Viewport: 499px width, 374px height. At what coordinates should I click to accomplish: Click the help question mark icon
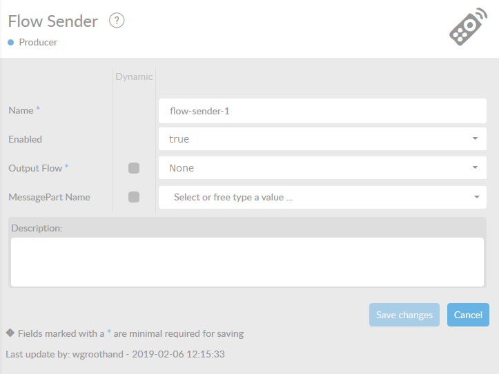(x=117, y=21)
